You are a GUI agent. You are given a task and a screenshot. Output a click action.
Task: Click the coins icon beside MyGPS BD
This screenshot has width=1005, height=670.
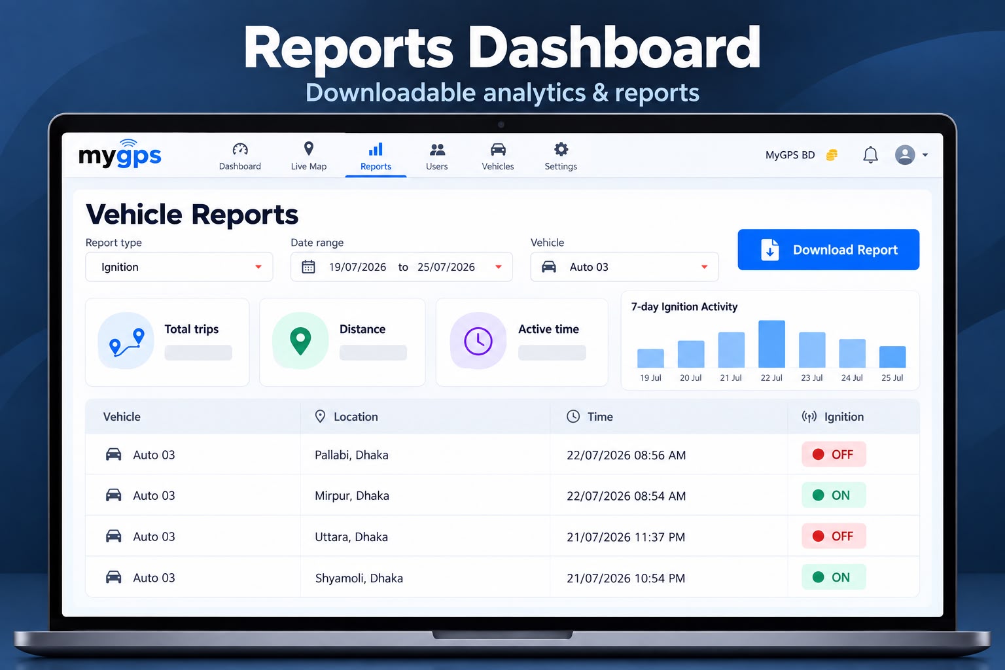coord(832,155)
